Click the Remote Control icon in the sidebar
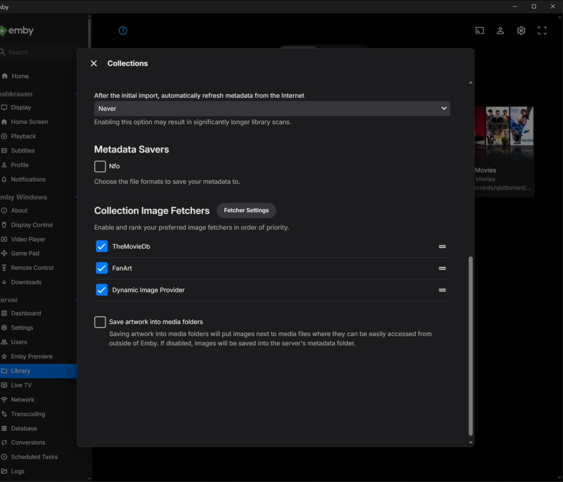 (x=4, y=268)
